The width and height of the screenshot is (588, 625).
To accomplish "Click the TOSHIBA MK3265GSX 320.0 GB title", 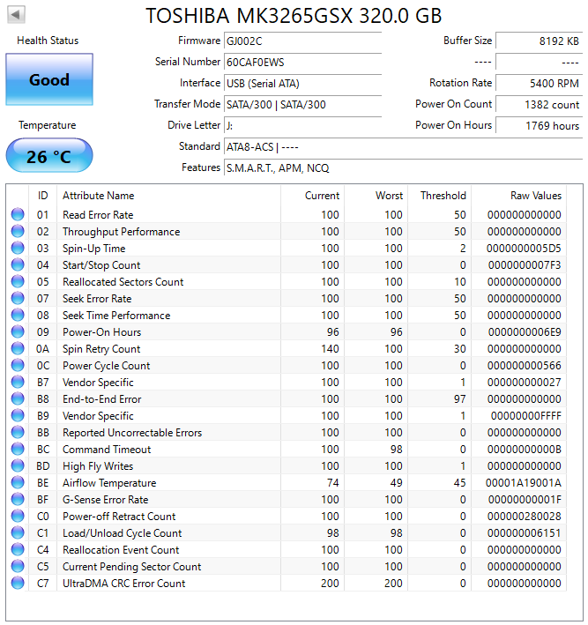I will click(294, 16).
